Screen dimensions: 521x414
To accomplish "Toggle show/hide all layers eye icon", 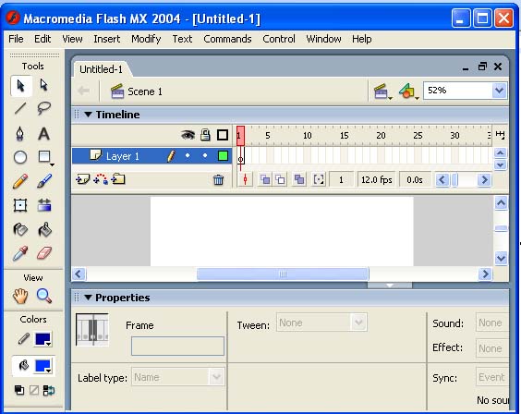I will click(188, 135).
